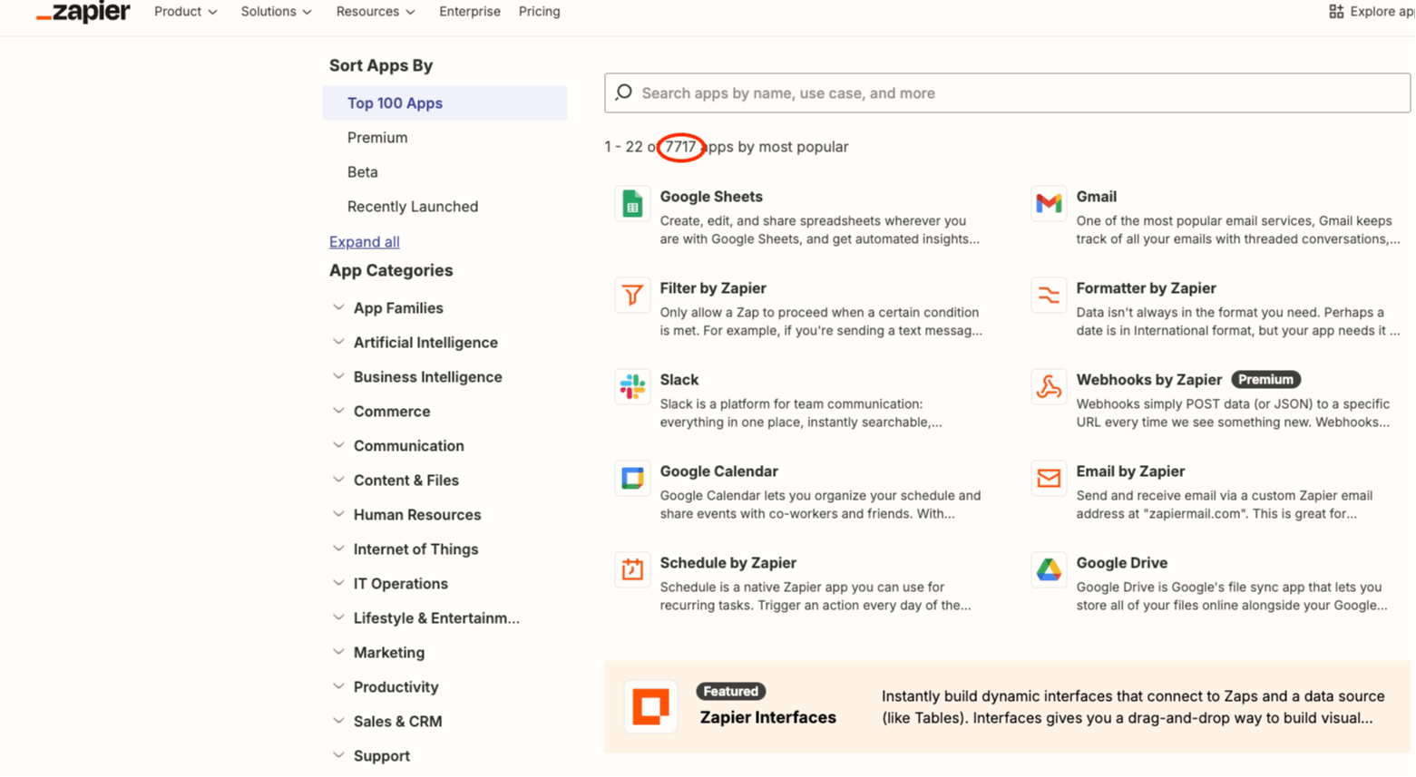Expand the Support category
The height and width of the screenshot is (777, 1416).
coord(371,756)
